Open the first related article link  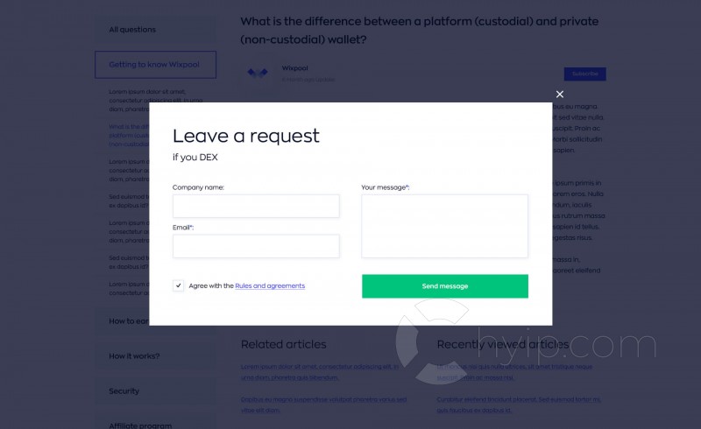point(320,372)
